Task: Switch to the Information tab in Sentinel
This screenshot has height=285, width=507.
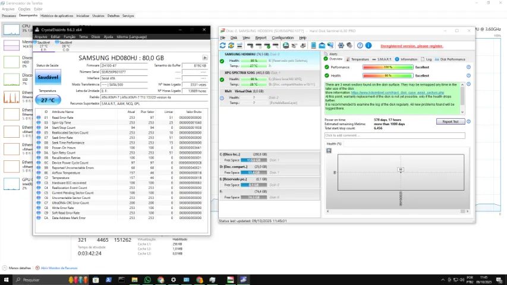Action: pyautogui.click(x=407, y=59)
